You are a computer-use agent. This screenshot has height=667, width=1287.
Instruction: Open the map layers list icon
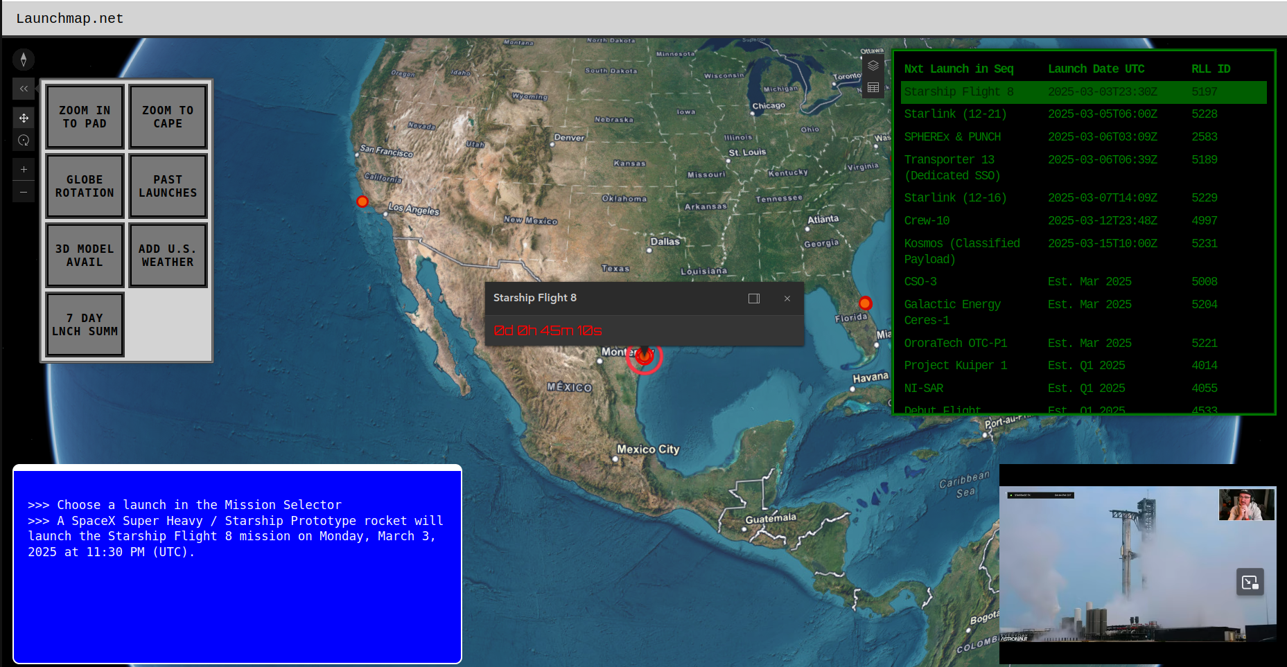coord(873,65)
